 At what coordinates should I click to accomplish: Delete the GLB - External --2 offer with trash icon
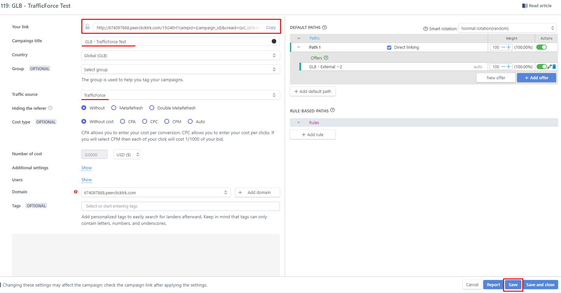tap(554, 67)
